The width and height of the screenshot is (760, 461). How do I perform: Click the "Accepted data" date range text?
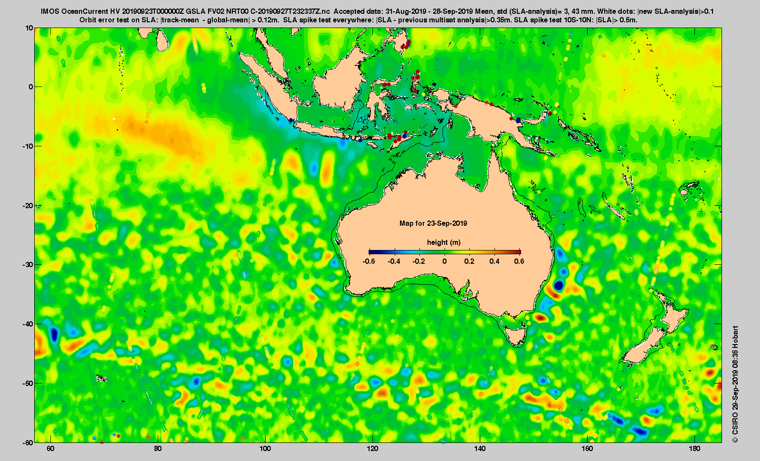[x=404, y=11]
